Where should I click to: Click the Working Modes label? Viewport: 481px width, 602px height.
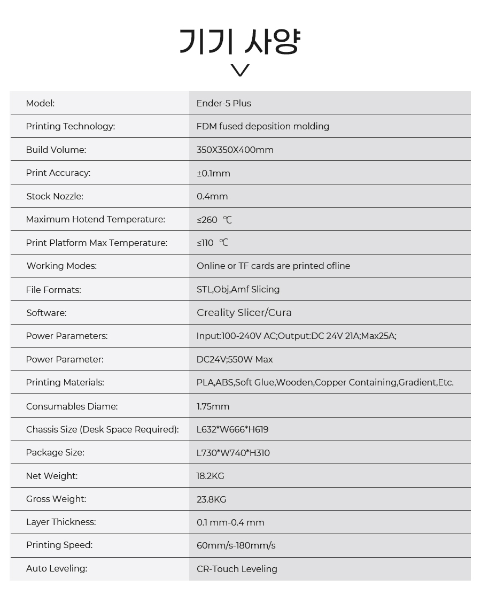[61, 266]
